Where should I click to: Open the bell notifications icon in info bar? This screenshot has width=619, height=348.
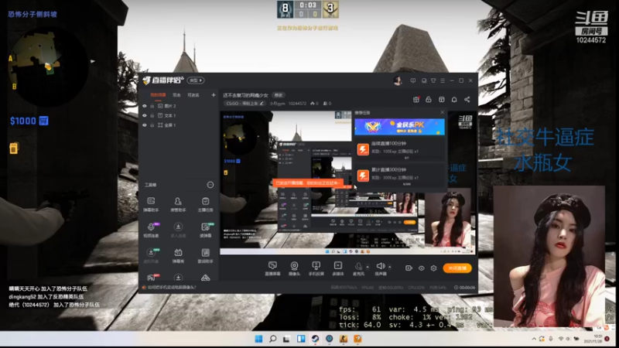pos(454,100)
